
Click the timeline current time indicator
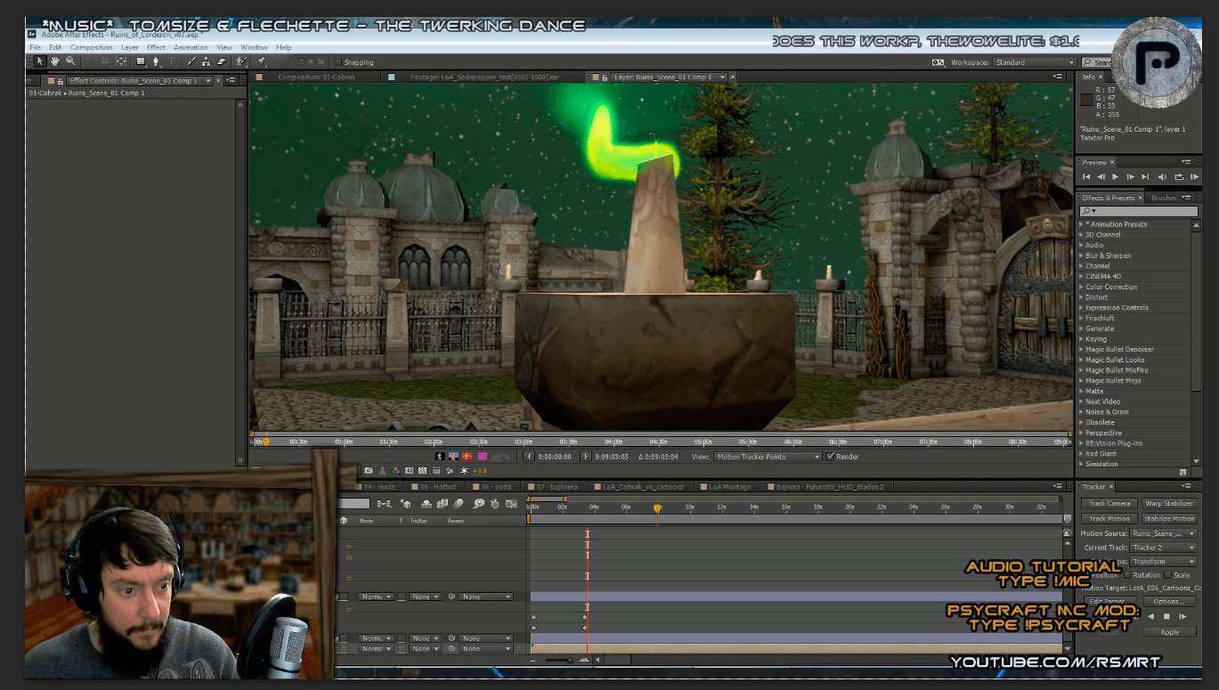pos(657,507)
